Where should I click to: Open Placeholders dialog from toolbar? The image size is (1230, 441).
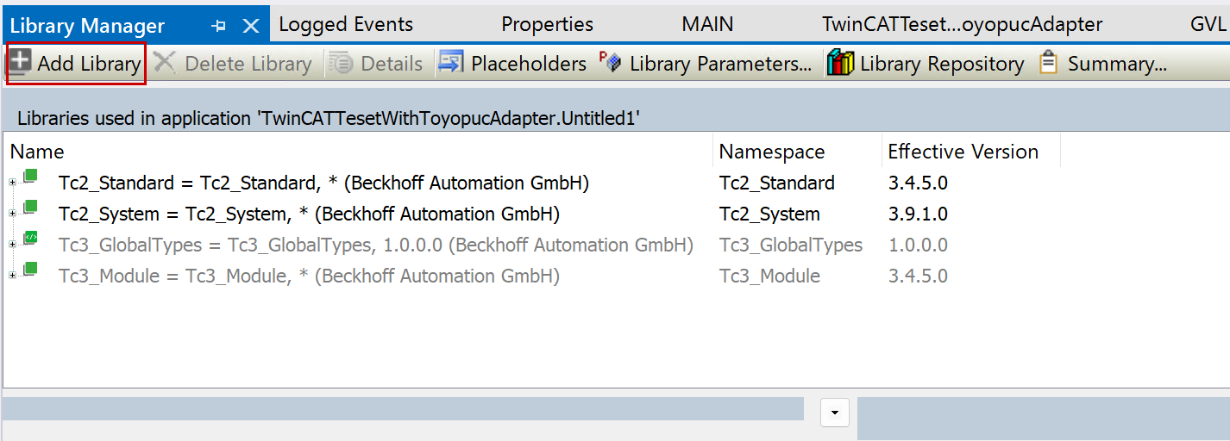click(x=513, y=63)
